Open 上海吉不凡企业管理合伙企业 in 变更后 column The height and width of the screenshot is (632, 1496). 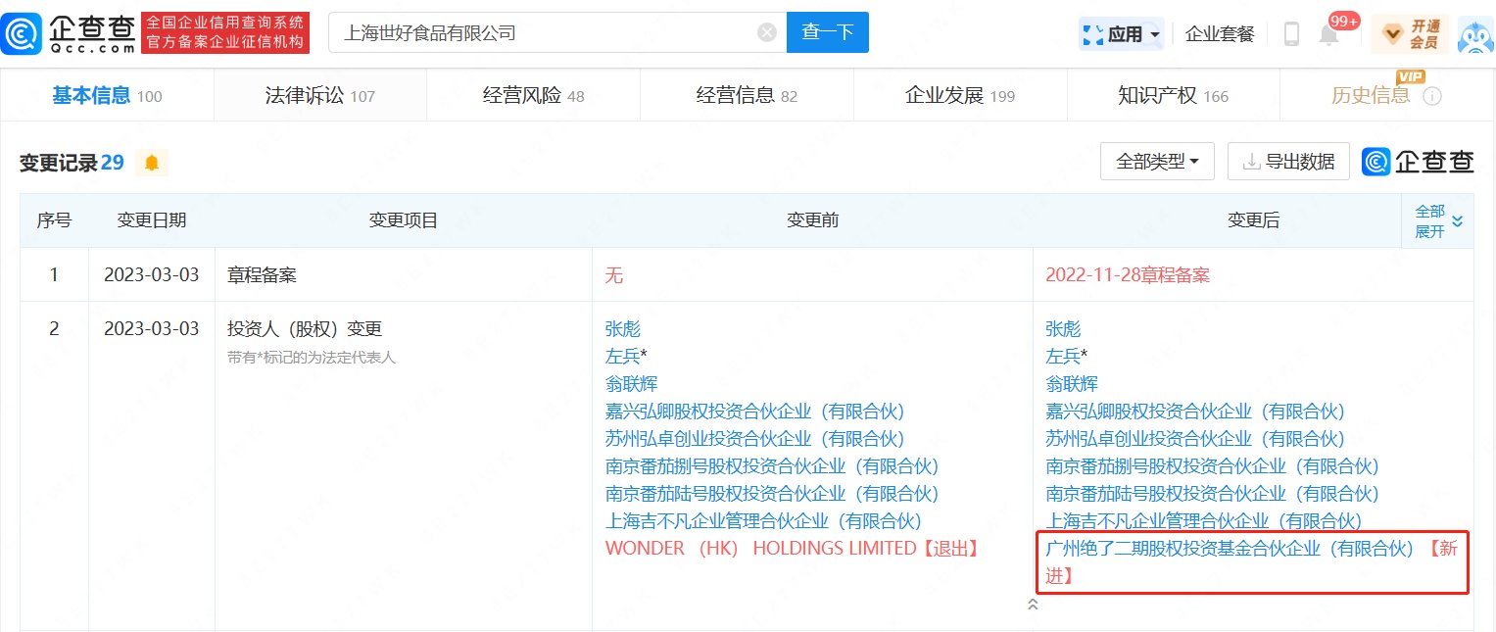[x=1204, y=521]
